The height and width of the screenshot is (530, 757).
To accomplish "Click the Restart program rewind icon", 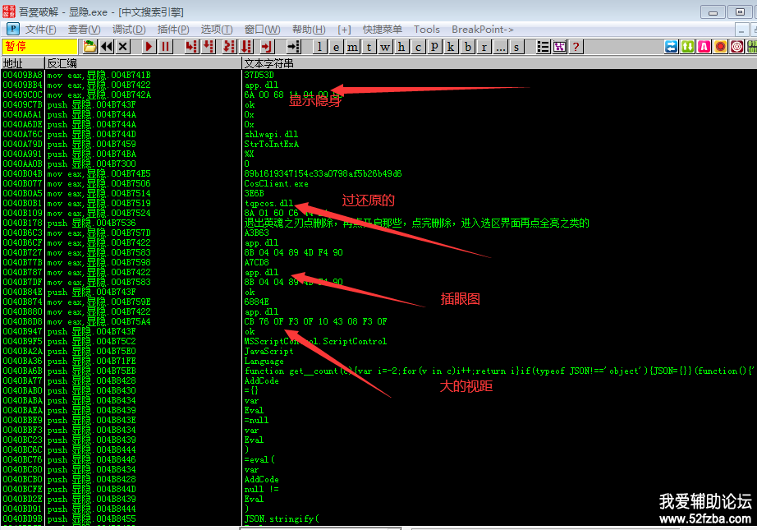I will tap(107, 47).
